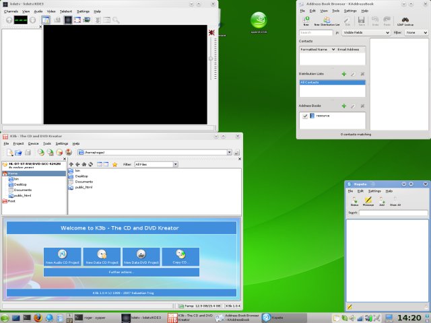Image resolution: width=431 pixels, height=323 pixels.
Task: Open Firefox from the taskbar
Action: pyautogui.click(x=38, y=318)
